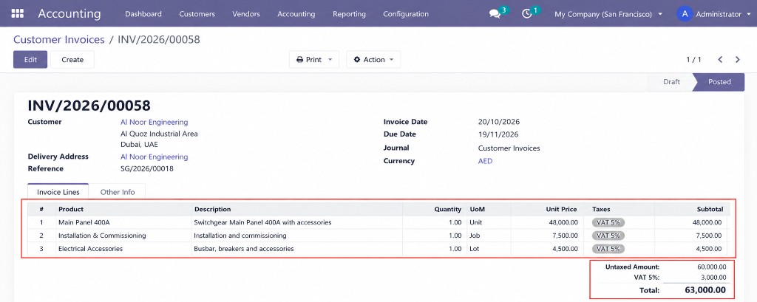Open the Customers menu

click(x=197, y=14)
